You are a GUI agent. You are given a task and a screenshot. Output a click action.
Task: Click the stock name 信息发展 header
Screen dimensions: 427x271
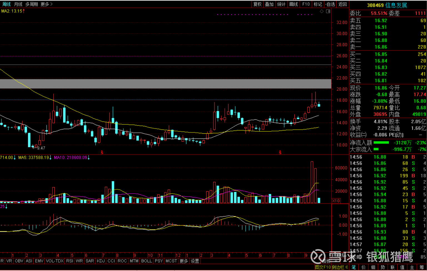[x=396, y=5]
